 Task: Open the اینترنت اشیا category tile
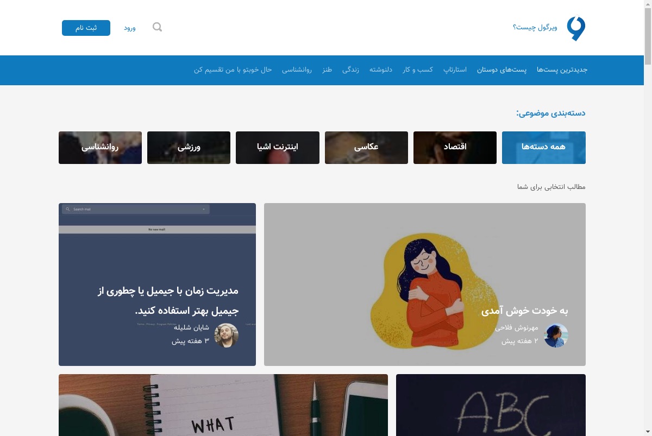point(278,148)
